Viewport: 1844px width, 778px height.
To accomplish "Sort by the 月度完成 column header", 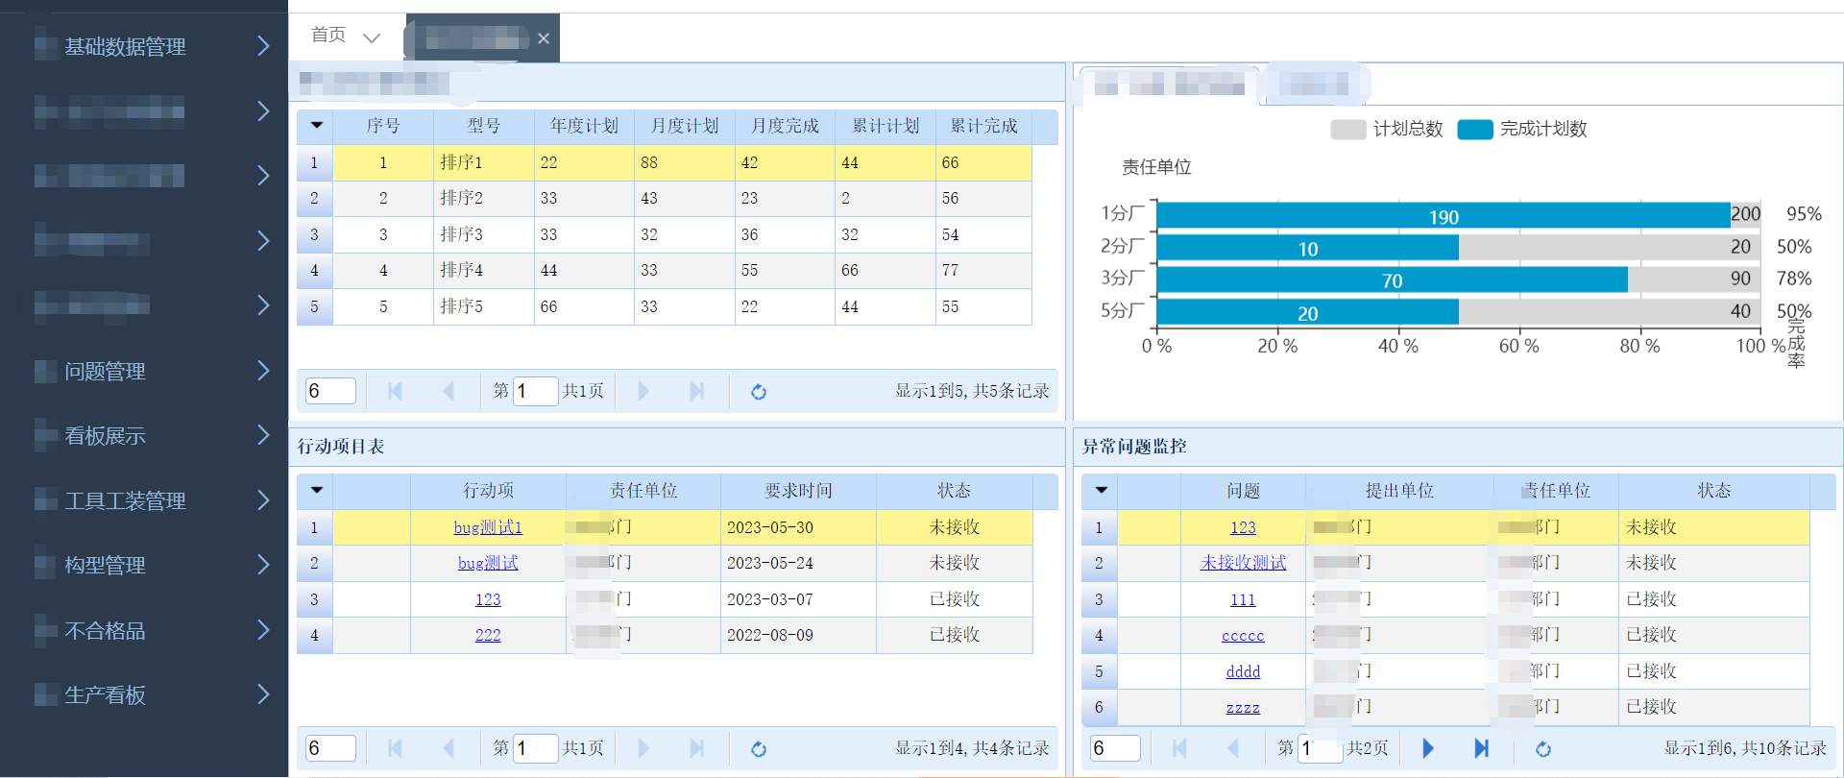I will 785,126.
